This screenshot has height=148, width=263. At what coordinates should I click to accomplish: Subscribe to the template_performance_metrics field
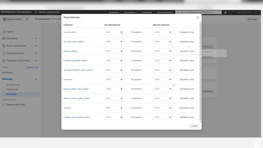point(187,117)
